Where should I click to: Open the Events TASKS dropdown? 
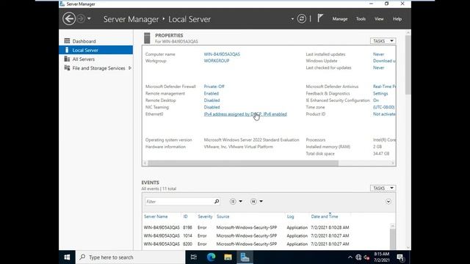coord(383,188)
